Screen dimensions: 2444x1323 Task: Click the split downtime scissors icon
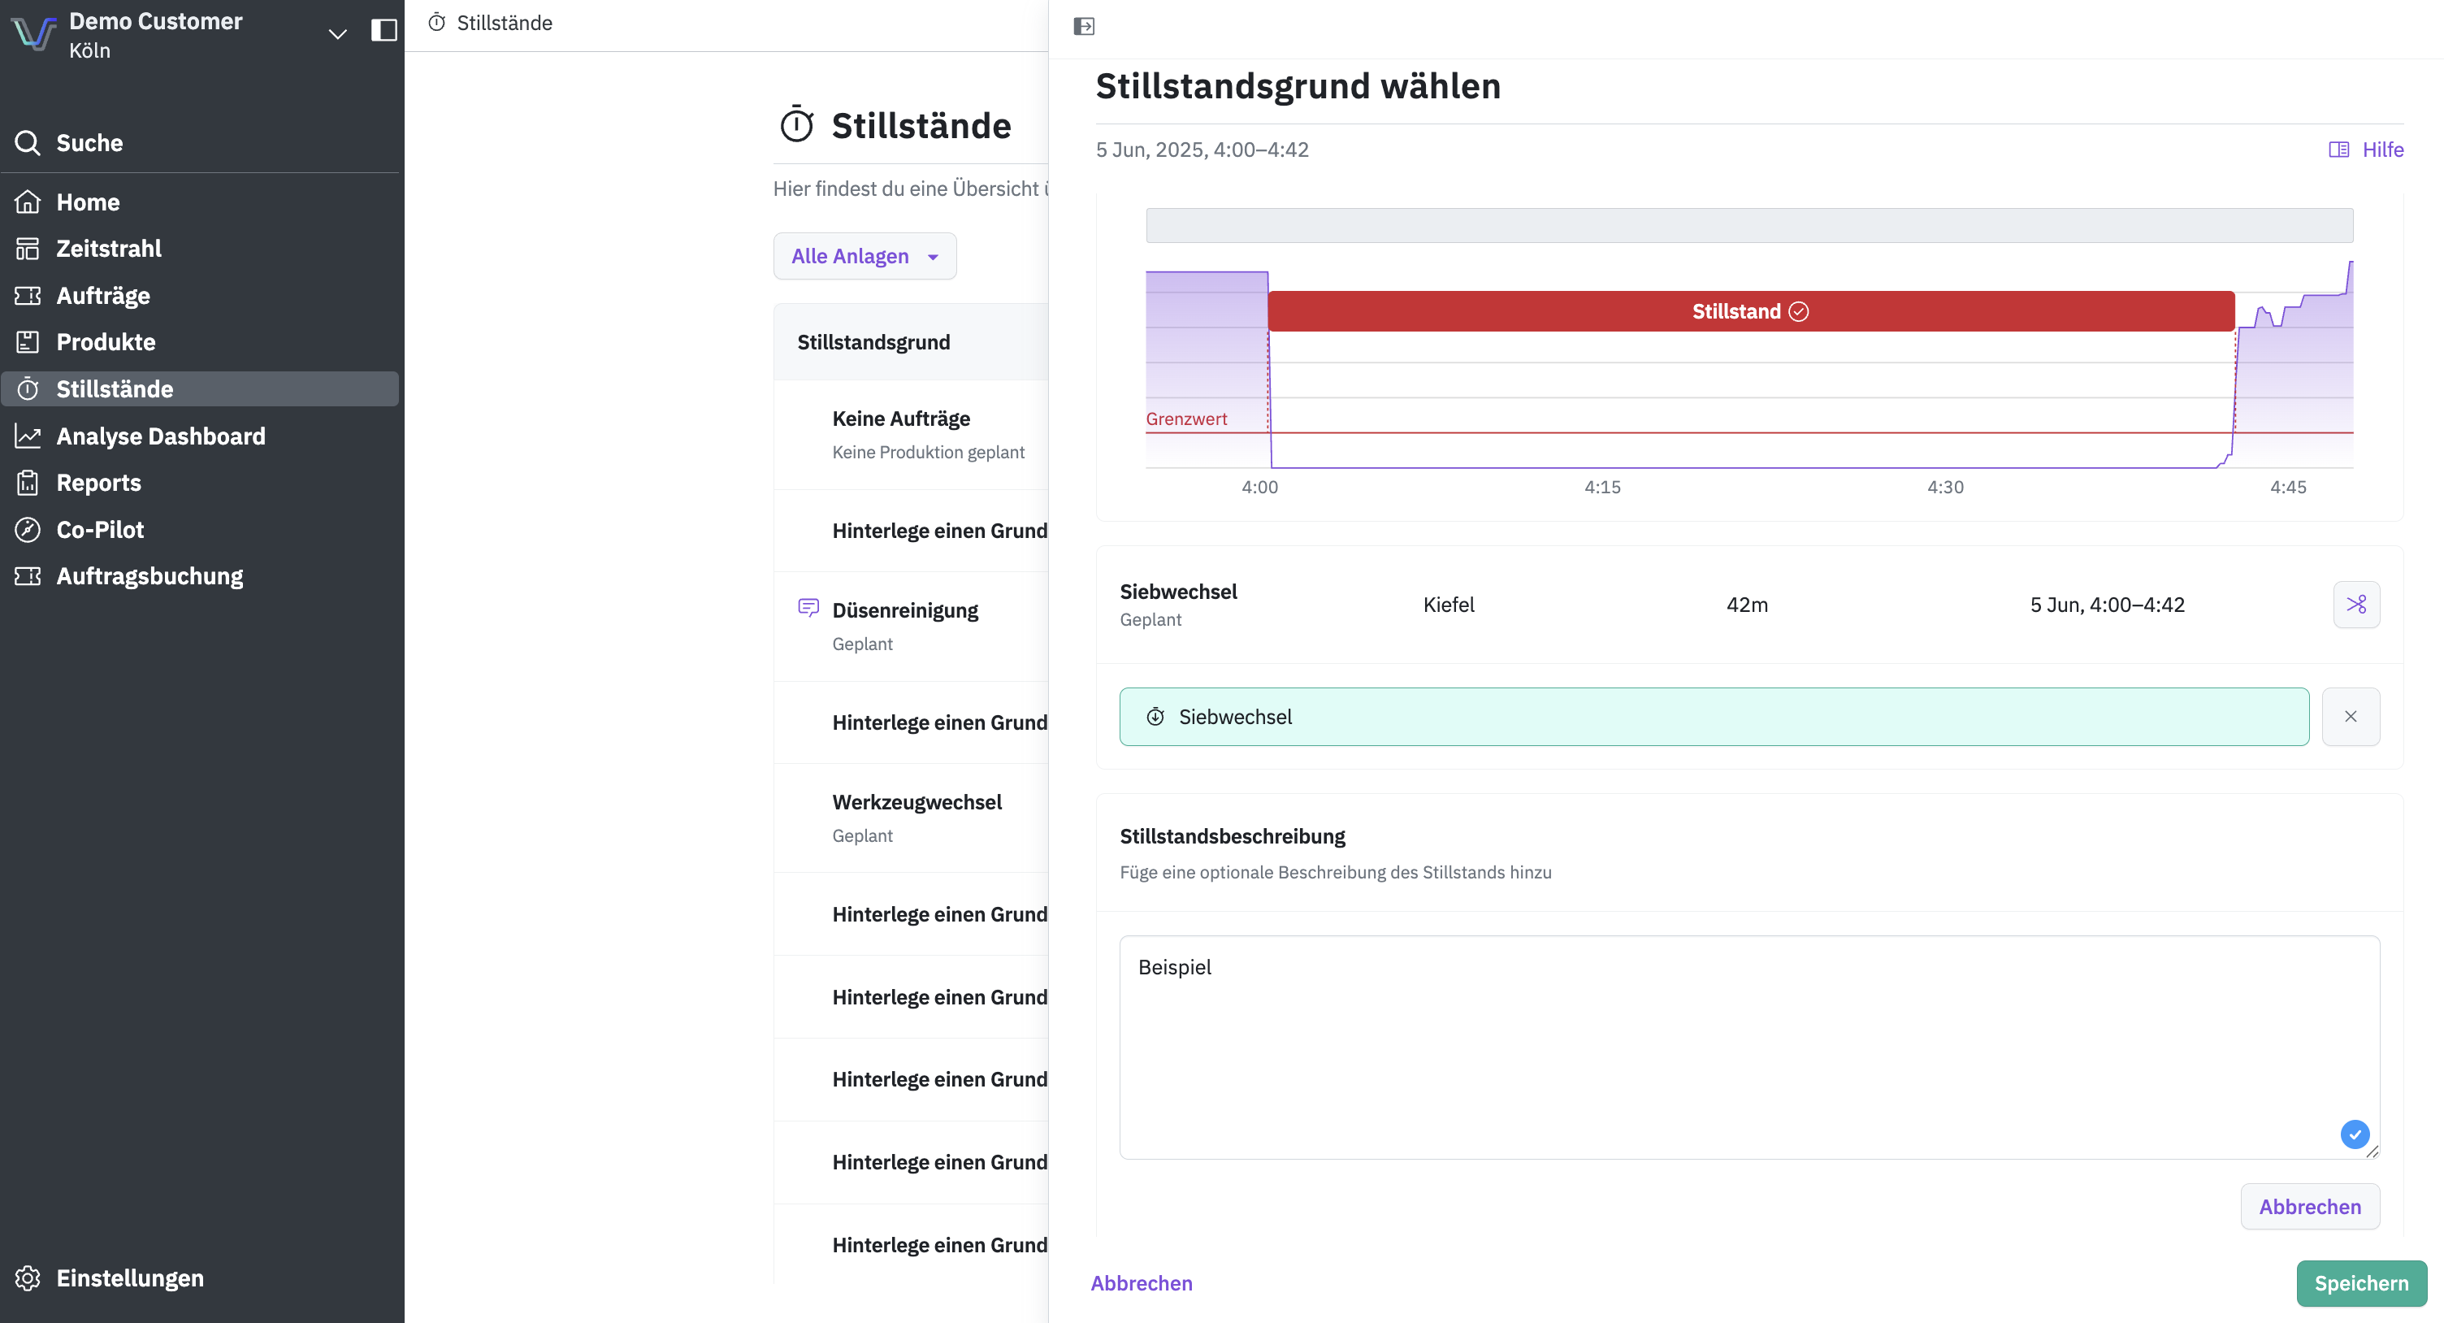point(2355,605)
